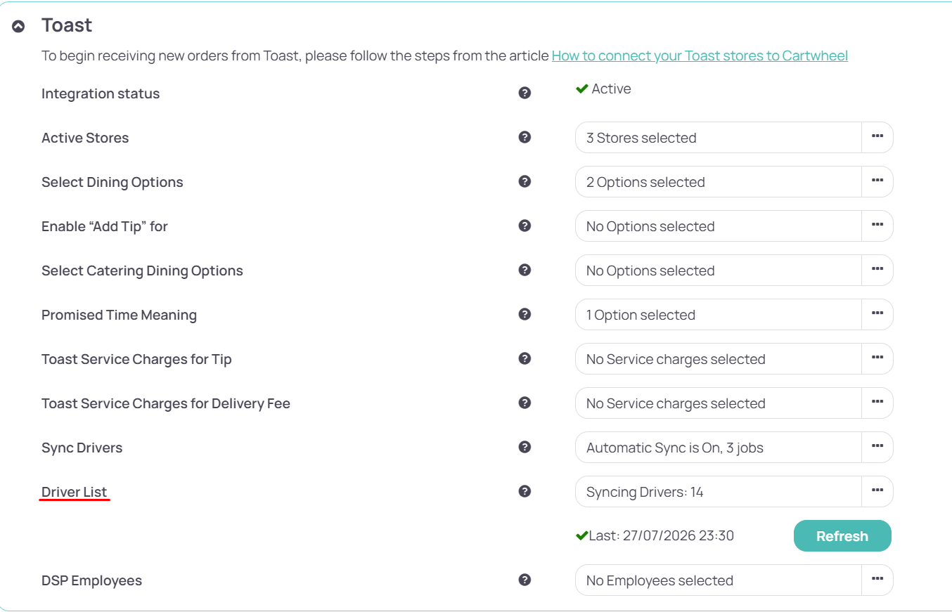Click the "Active Stores" label
Image resolution: width=952 pixels, height=612 pixels.
(x=85, y=138)
